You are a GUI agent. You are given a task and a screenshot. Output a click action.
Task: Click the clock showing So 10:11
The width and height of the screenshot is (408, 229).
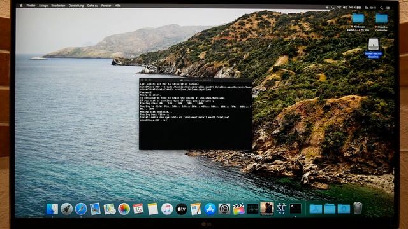click(x=370, y=8)
